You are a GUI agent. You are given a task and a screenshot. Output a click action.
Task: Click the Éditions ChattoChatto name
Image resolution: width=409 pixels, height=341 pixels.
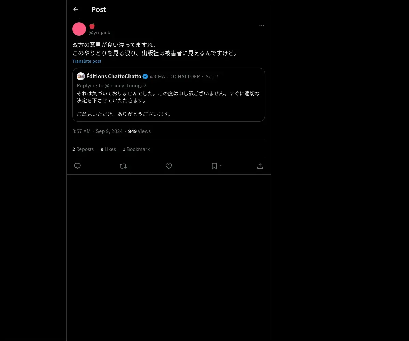(114, 76)
